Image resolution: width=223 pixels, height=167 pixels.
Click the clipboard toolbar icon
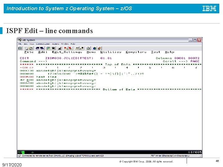click(88, 48)
